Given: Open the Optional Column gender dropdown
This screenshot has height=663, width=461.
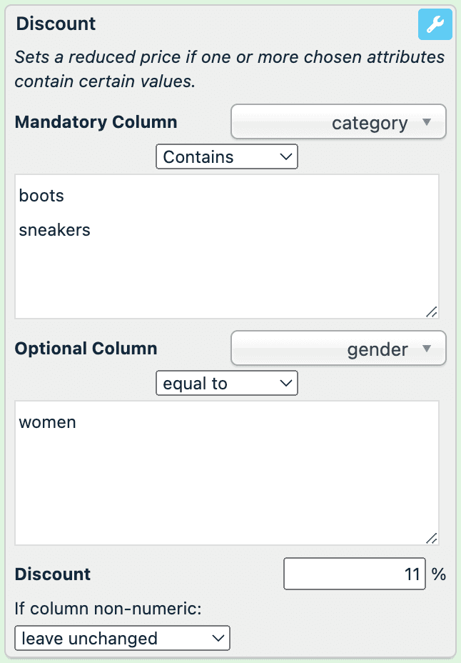Looking at the screenshot, I should (x=338, y=349).
